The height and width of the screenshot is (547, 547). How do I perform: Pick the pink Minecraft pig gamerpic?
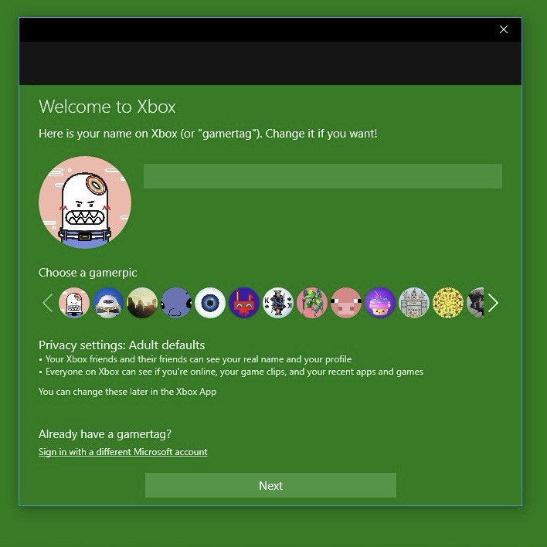346,303
